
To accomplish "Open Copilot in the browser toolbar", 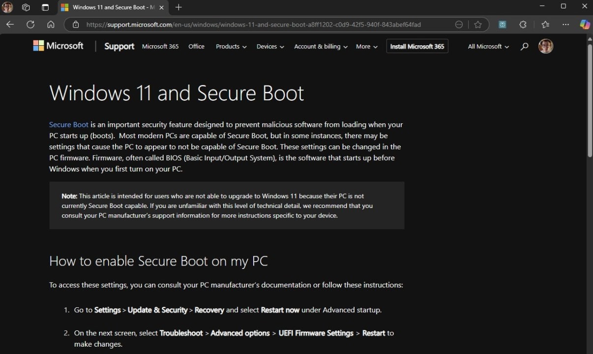I will [x=584, y=24].
